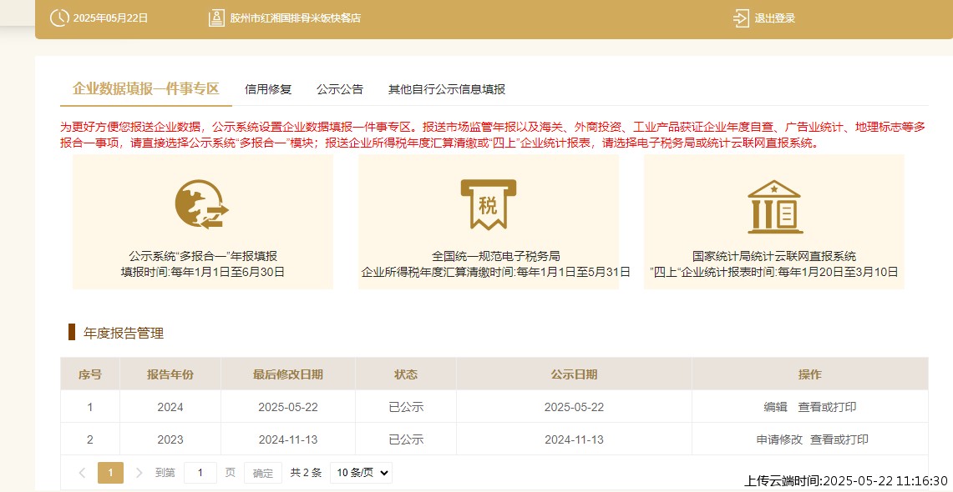
Task: Click 填报时间:每年1月1日至6月30日 text
Action: click(203, 272)
